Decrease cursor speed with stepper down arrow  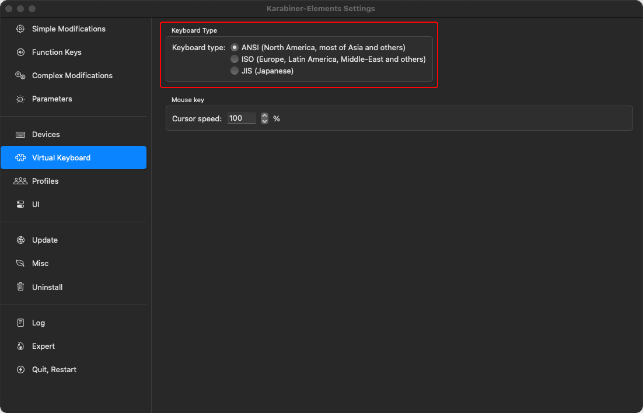click(264, 121)
